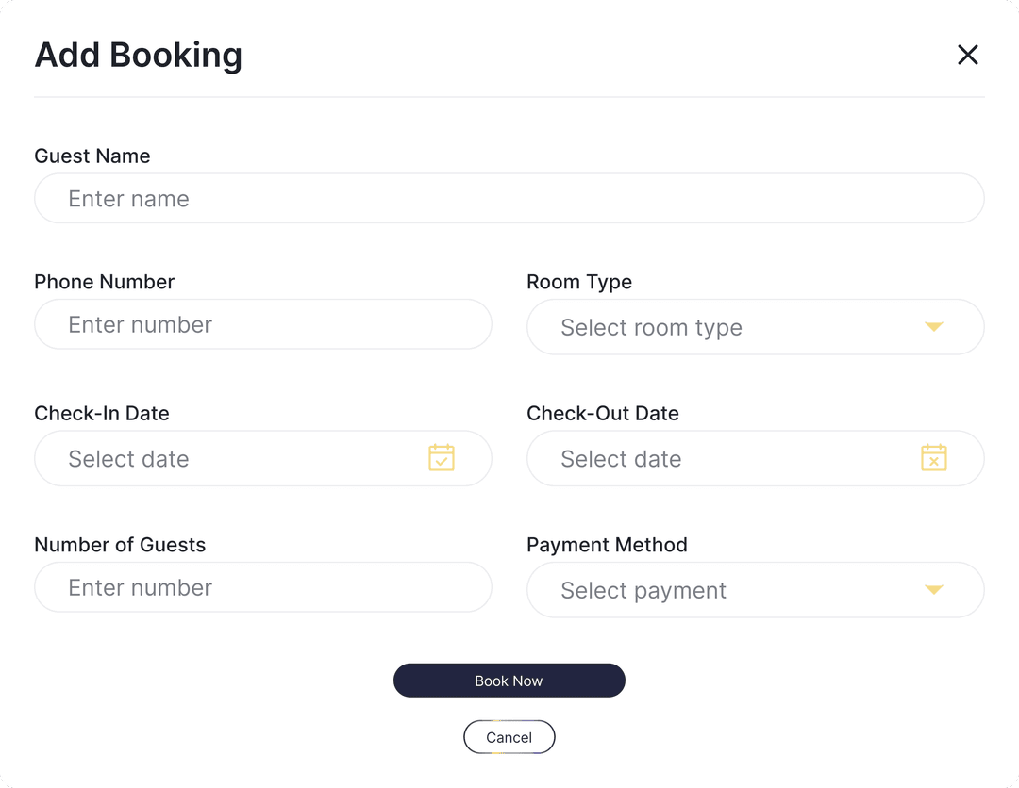Click the yellow chevron beside Select room type
The image size is (1019, 788).
pyautogui.click(x=933, y=327)
